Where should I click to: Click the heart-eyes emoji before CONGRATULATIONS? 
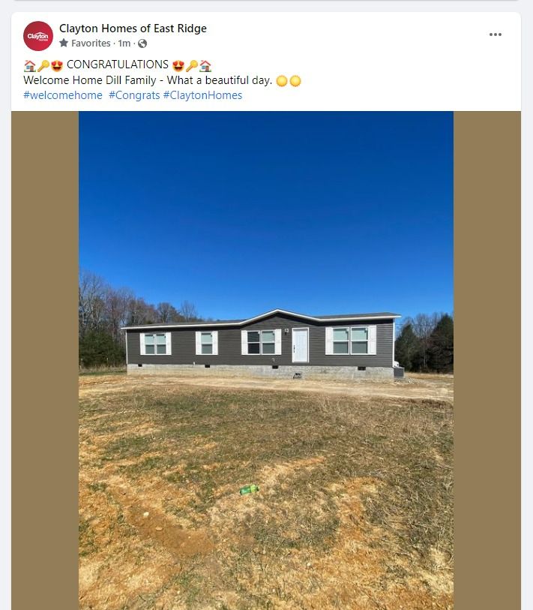click(57, 66)
